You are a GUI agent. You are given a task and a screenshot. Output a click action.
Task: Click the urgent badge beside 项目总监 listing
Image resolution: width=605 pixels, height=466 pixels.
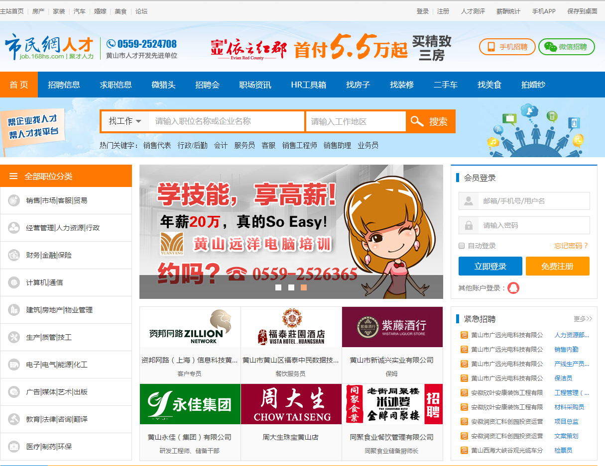click(464, 422)
